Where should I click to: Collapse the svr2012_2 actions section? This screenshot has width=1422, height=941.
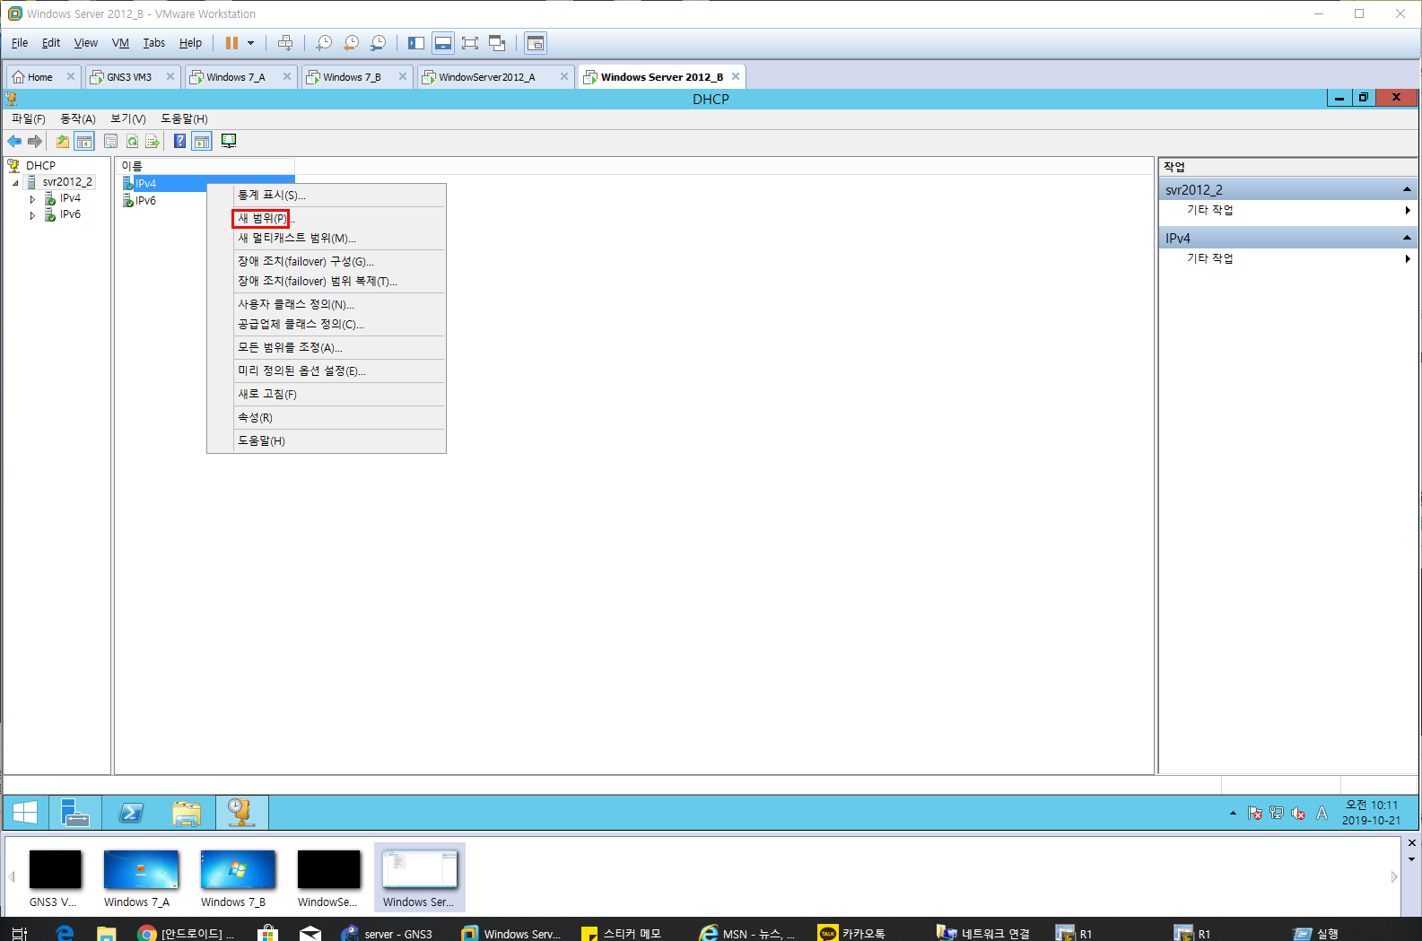point(1407,189)
